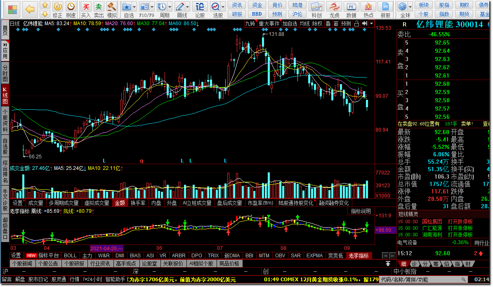The image size is (493, 287).
Task: Click the BBD button
Action: (x=257, y=14)
